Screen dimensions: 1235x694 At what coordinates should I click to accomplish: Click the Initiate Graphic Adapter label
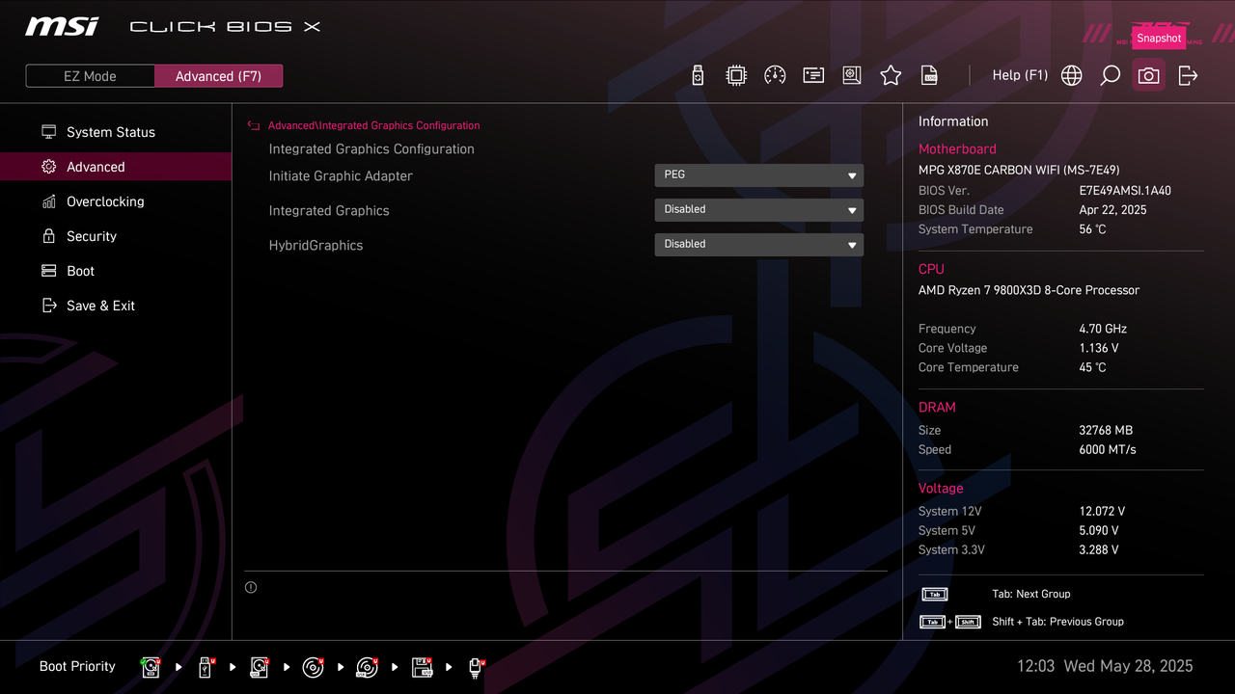click(341, 175)
